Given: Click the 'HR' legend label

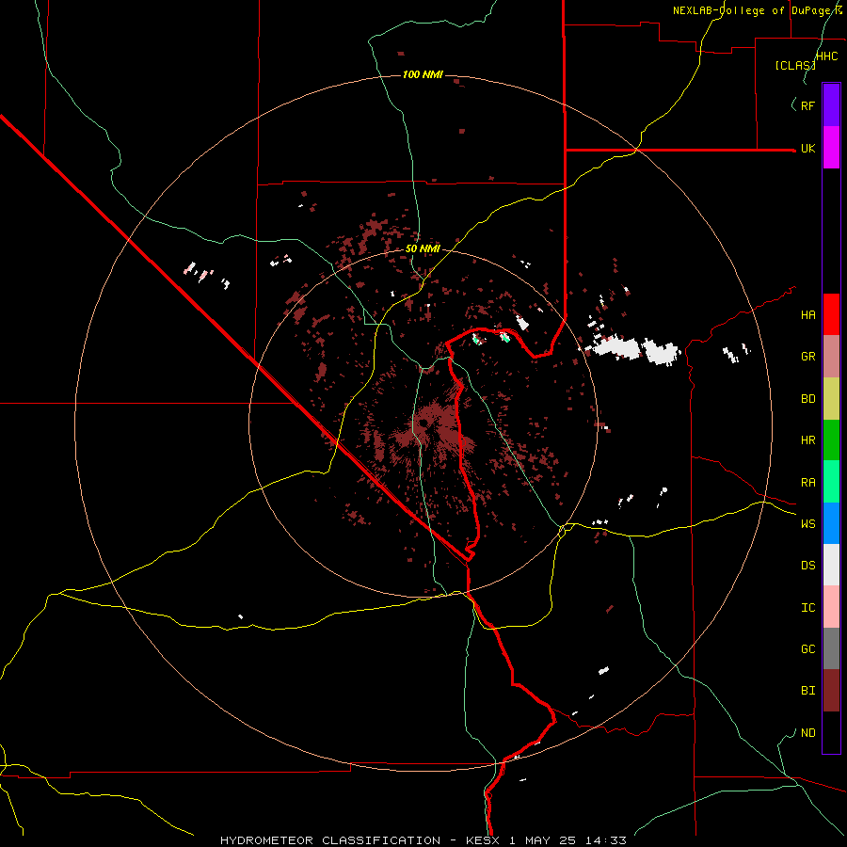Looking at the screenshot, I should click(x=807, y=440).
